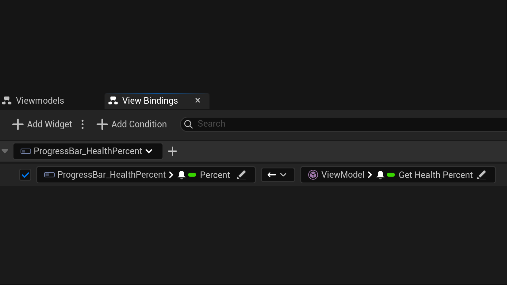Click the Get Health Percent source property
This screenshot has height=285, width=507.
(435, 175)
